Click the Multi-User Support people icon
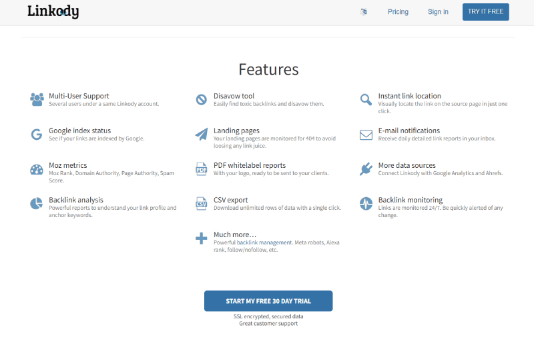The image size is (534, 353). (37, 99)
